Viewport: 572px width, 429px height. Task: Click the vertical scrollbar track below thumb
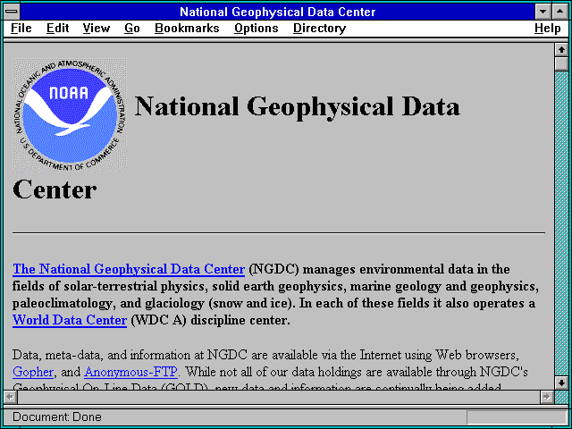point(561,223)
